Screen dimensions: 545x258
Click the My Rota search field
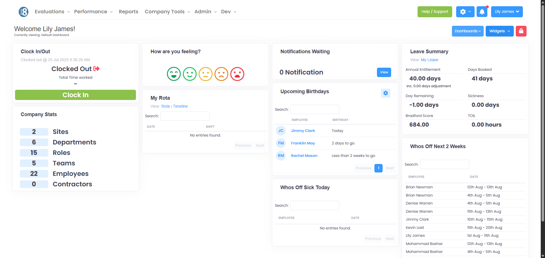click(x=185, y=116)
